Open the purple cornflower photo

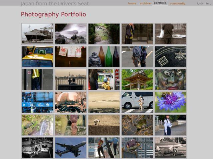pos(171,102)
